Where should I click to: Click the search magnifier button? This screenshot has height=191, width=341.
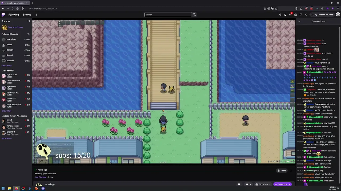click(194, 15)
